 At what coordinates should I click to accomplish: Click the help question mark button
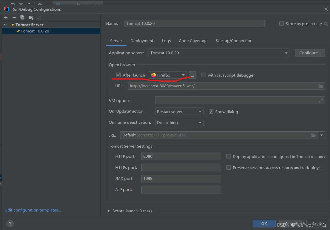[x=10, y=224]
